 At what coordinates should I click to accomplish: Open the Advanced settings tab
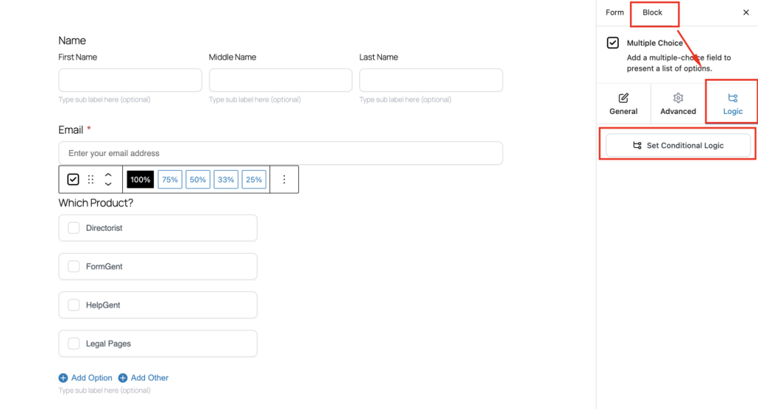678,104
